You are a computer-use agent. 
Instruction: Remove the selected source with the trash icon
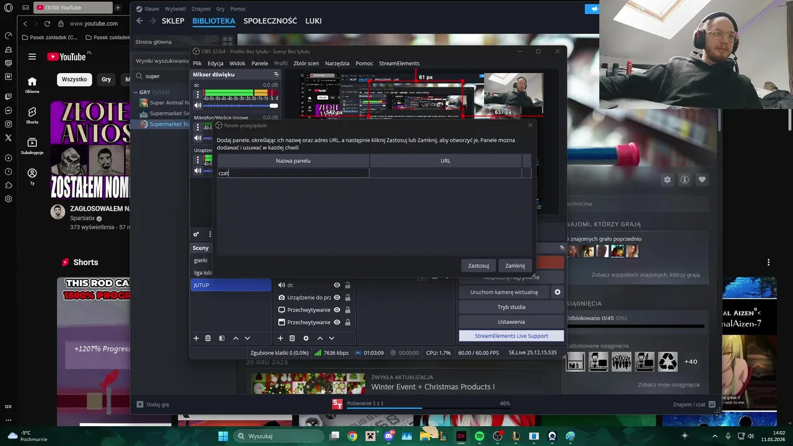292,338
